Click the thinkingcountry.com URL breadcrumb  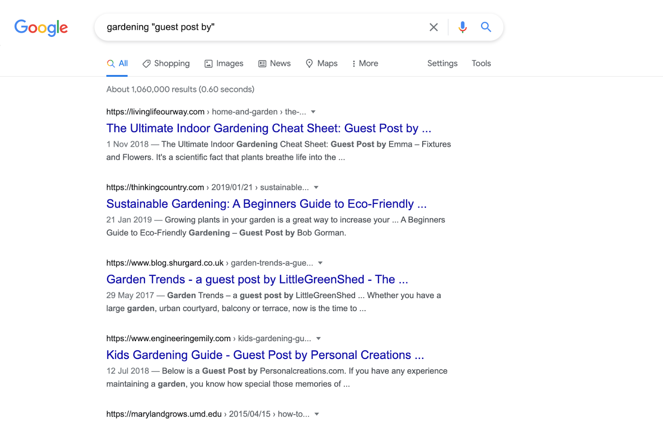208,188
